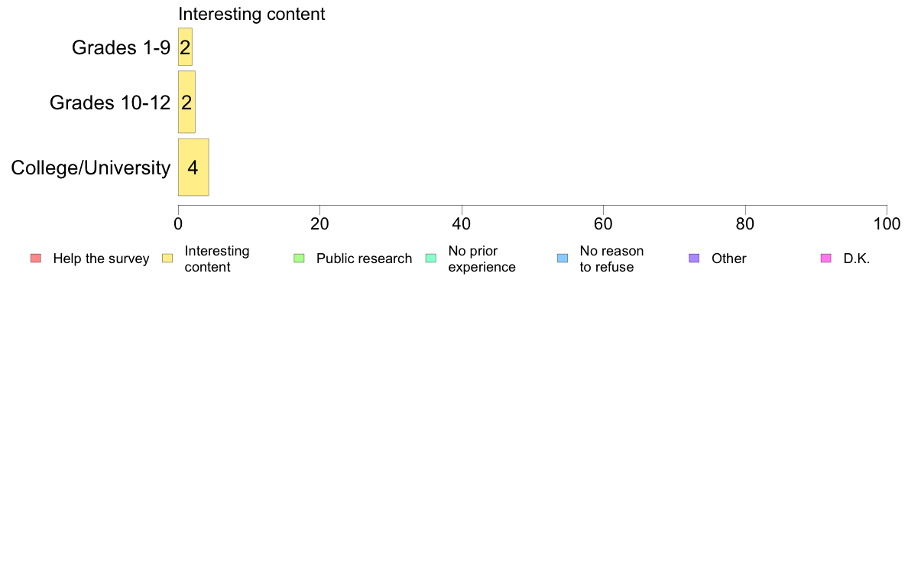Click the red Help the survey legend swatch
908x563 pixels.
tap(36, 258)
